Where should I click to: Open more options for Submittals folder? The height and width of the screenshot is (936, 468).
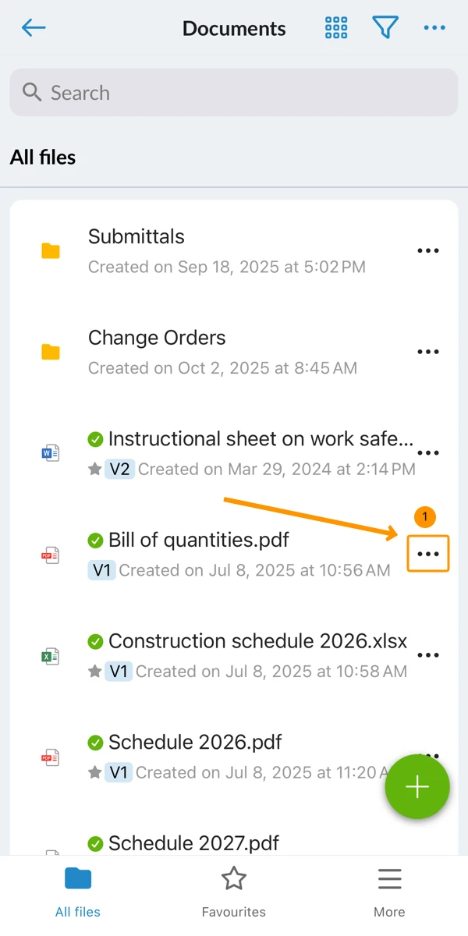(428, 251)
